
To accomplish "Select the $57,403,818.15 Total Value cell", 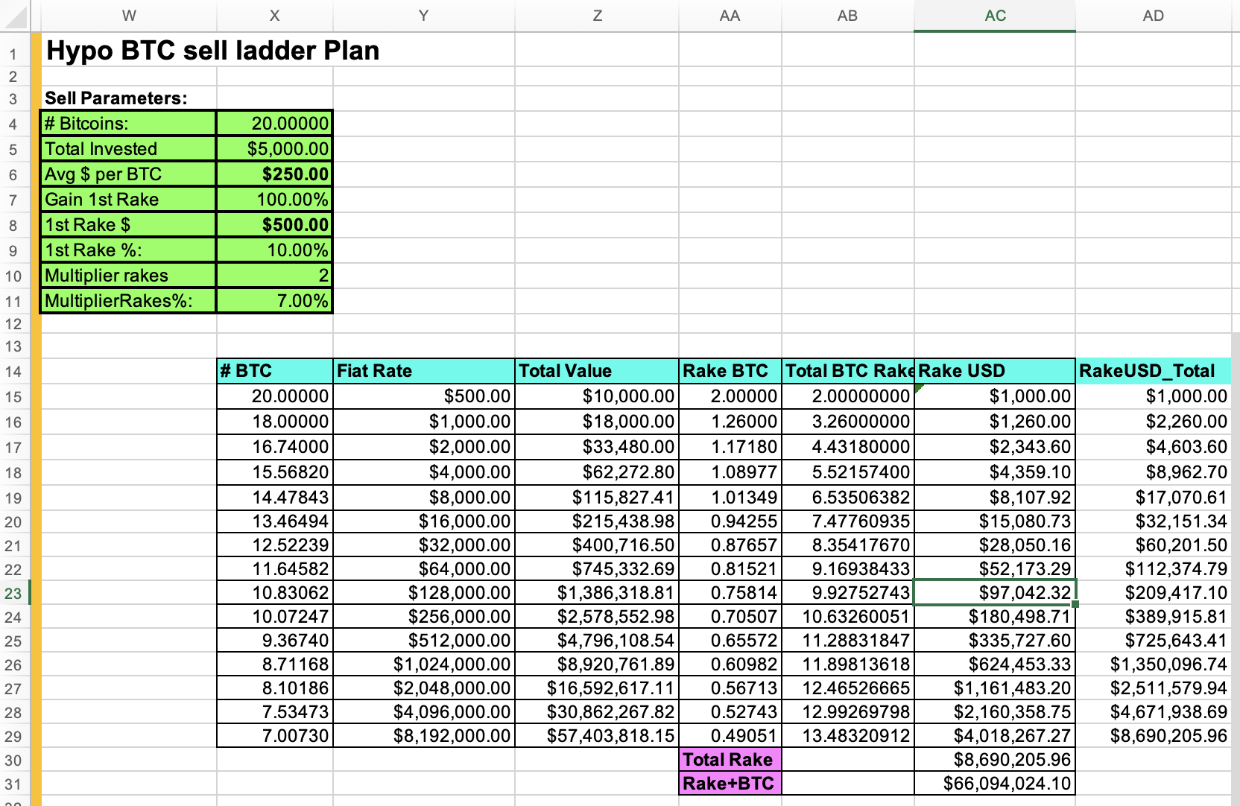I will (x=597, y=737).
